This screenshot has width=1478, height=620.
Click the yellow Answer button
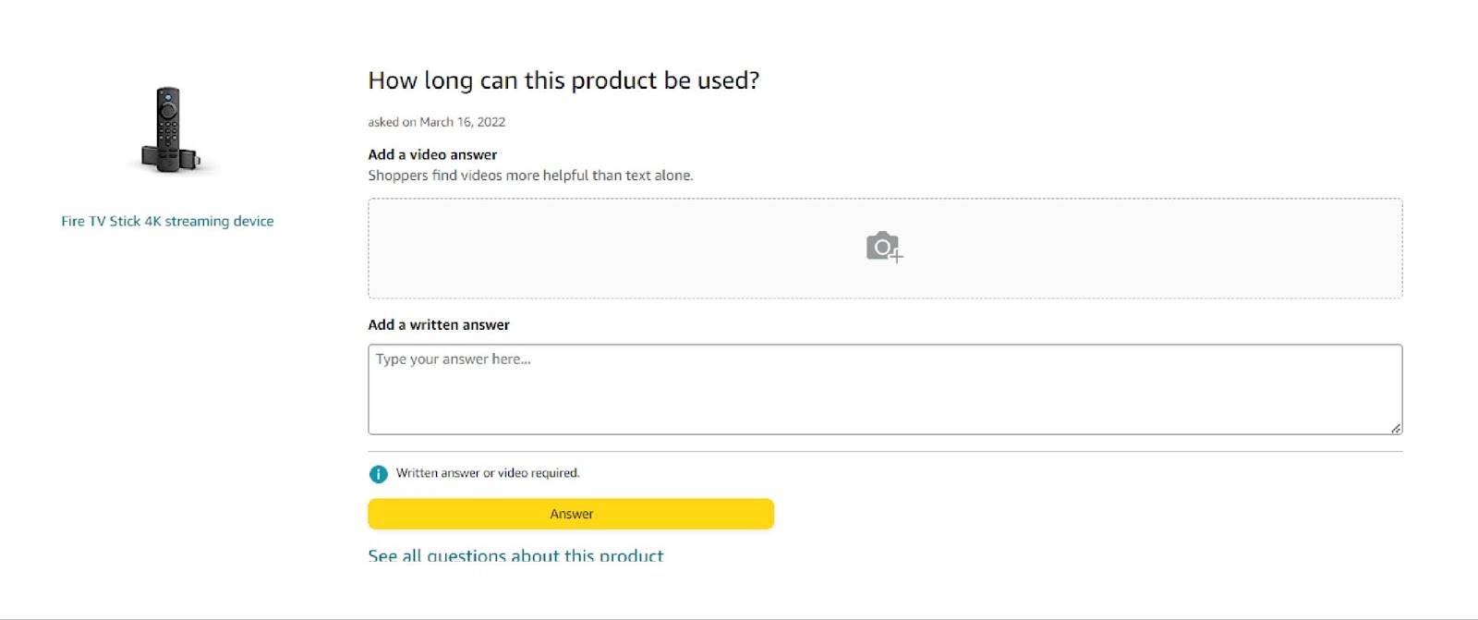point(571,514)
